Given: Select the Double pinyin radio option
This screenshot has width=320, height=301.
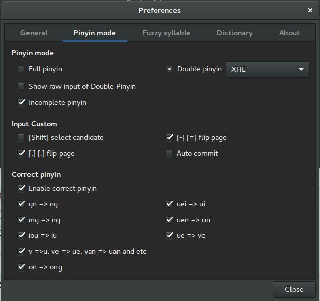Looking at the screenshot, I should [169, 69].
